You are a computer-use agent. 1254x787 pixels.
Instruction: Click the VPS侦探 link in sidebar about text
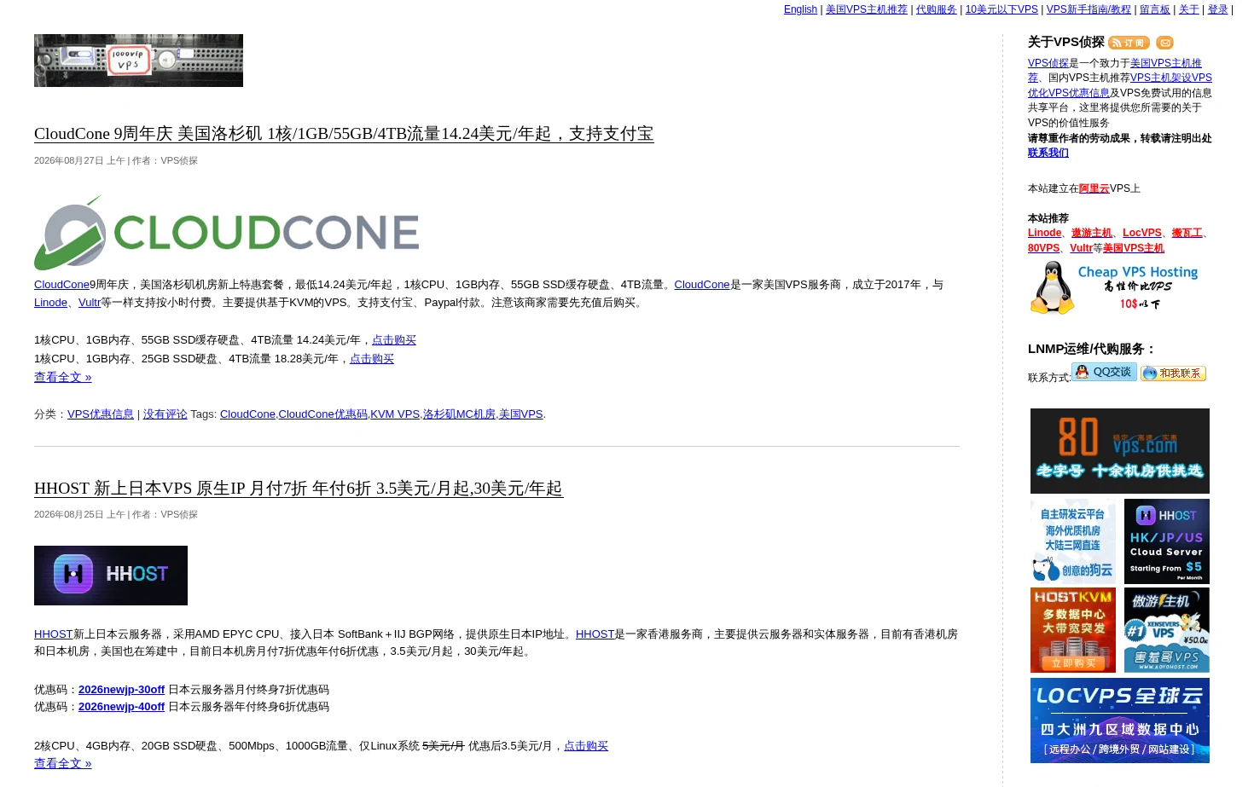point(1048,63)
